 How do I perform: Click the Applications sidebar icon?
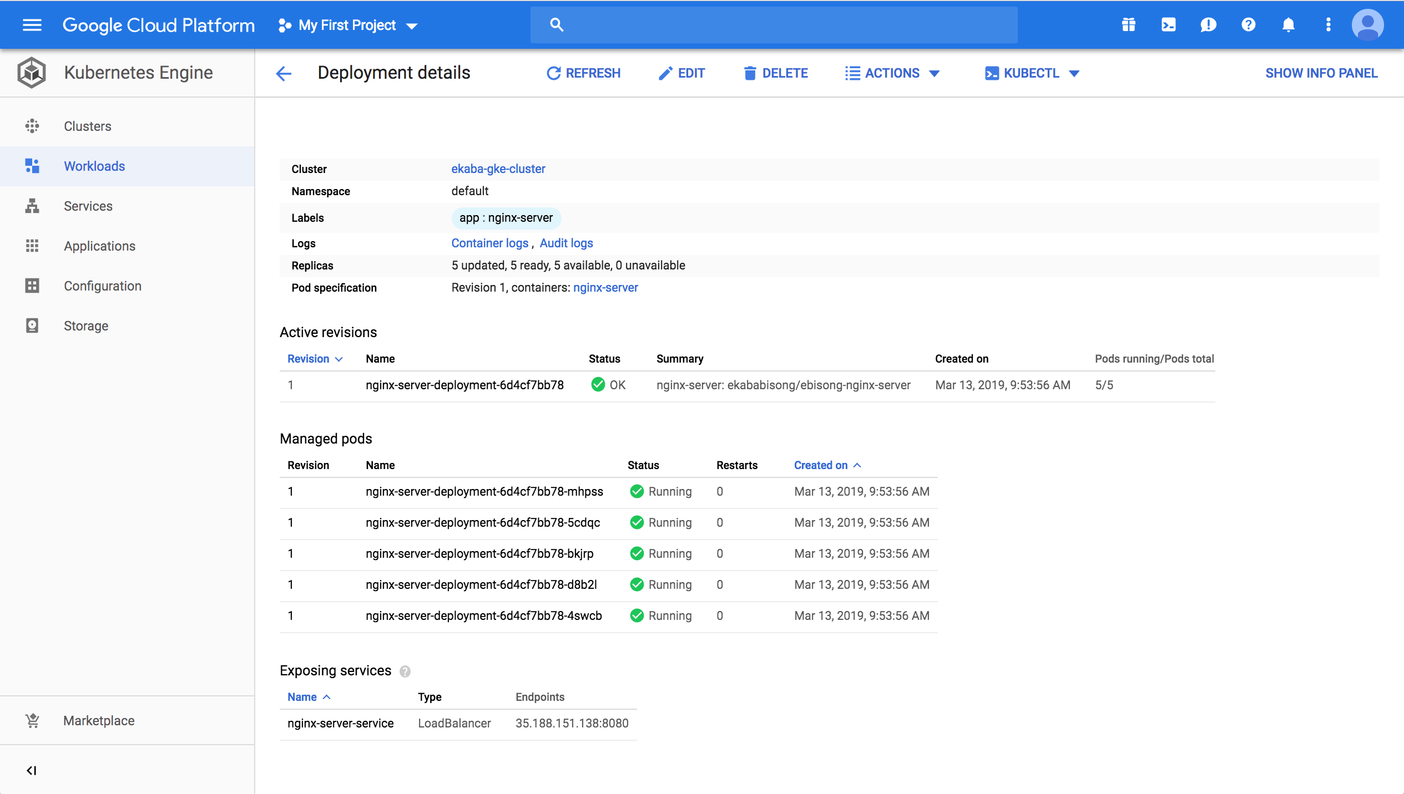(x=33, y=246)
